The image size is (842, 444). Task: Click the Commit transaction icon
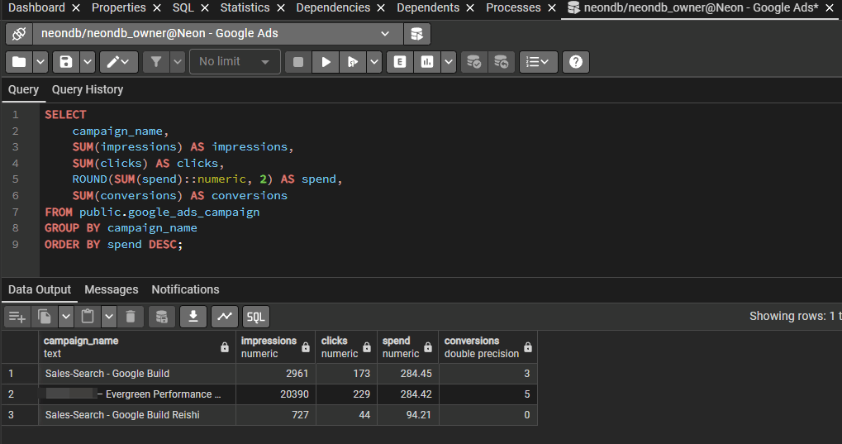(x=473, y=62)
